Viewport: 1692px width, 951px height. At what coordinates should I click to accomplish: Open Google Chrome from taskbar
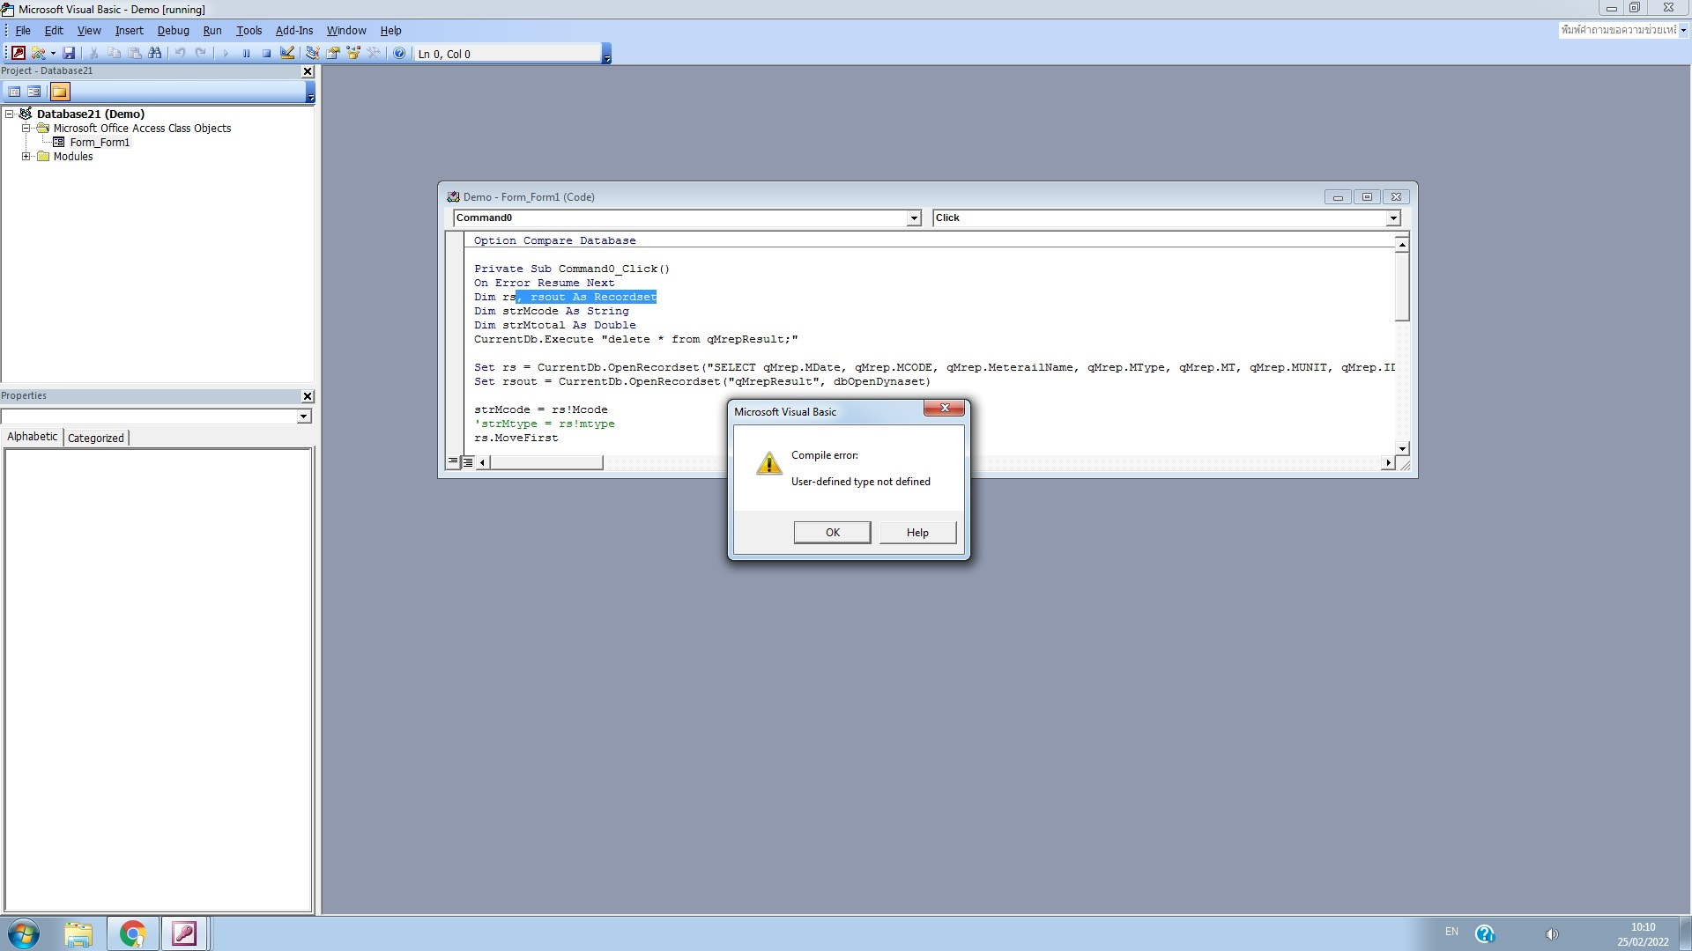click(x=133, y=933)
